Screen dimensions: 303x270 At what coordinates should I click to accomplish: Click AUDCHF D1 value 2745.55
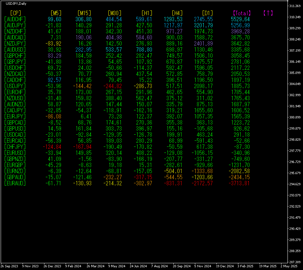click(203, 19)
